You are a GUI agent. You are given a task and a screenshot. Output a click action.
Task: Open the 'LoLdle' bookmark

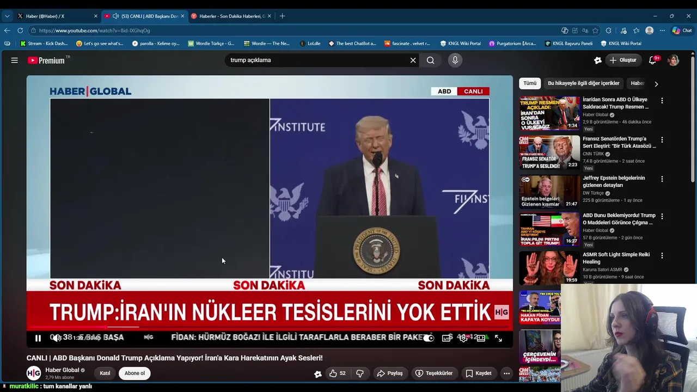click(310, 44)
